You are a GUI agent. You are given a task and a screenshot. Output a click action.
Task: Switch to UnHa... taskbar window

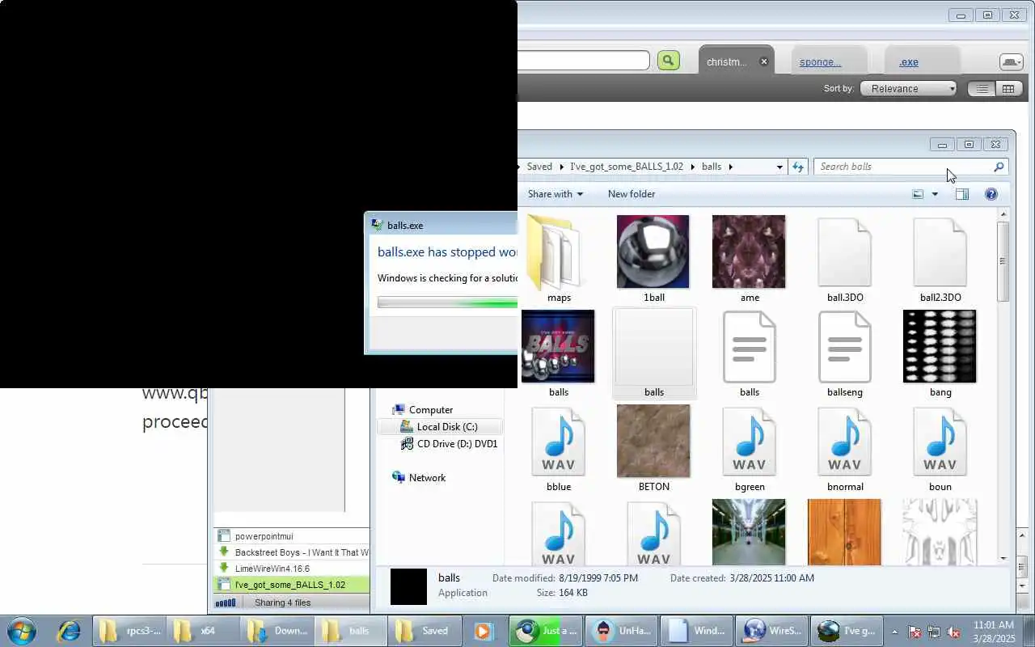(622, 631)
